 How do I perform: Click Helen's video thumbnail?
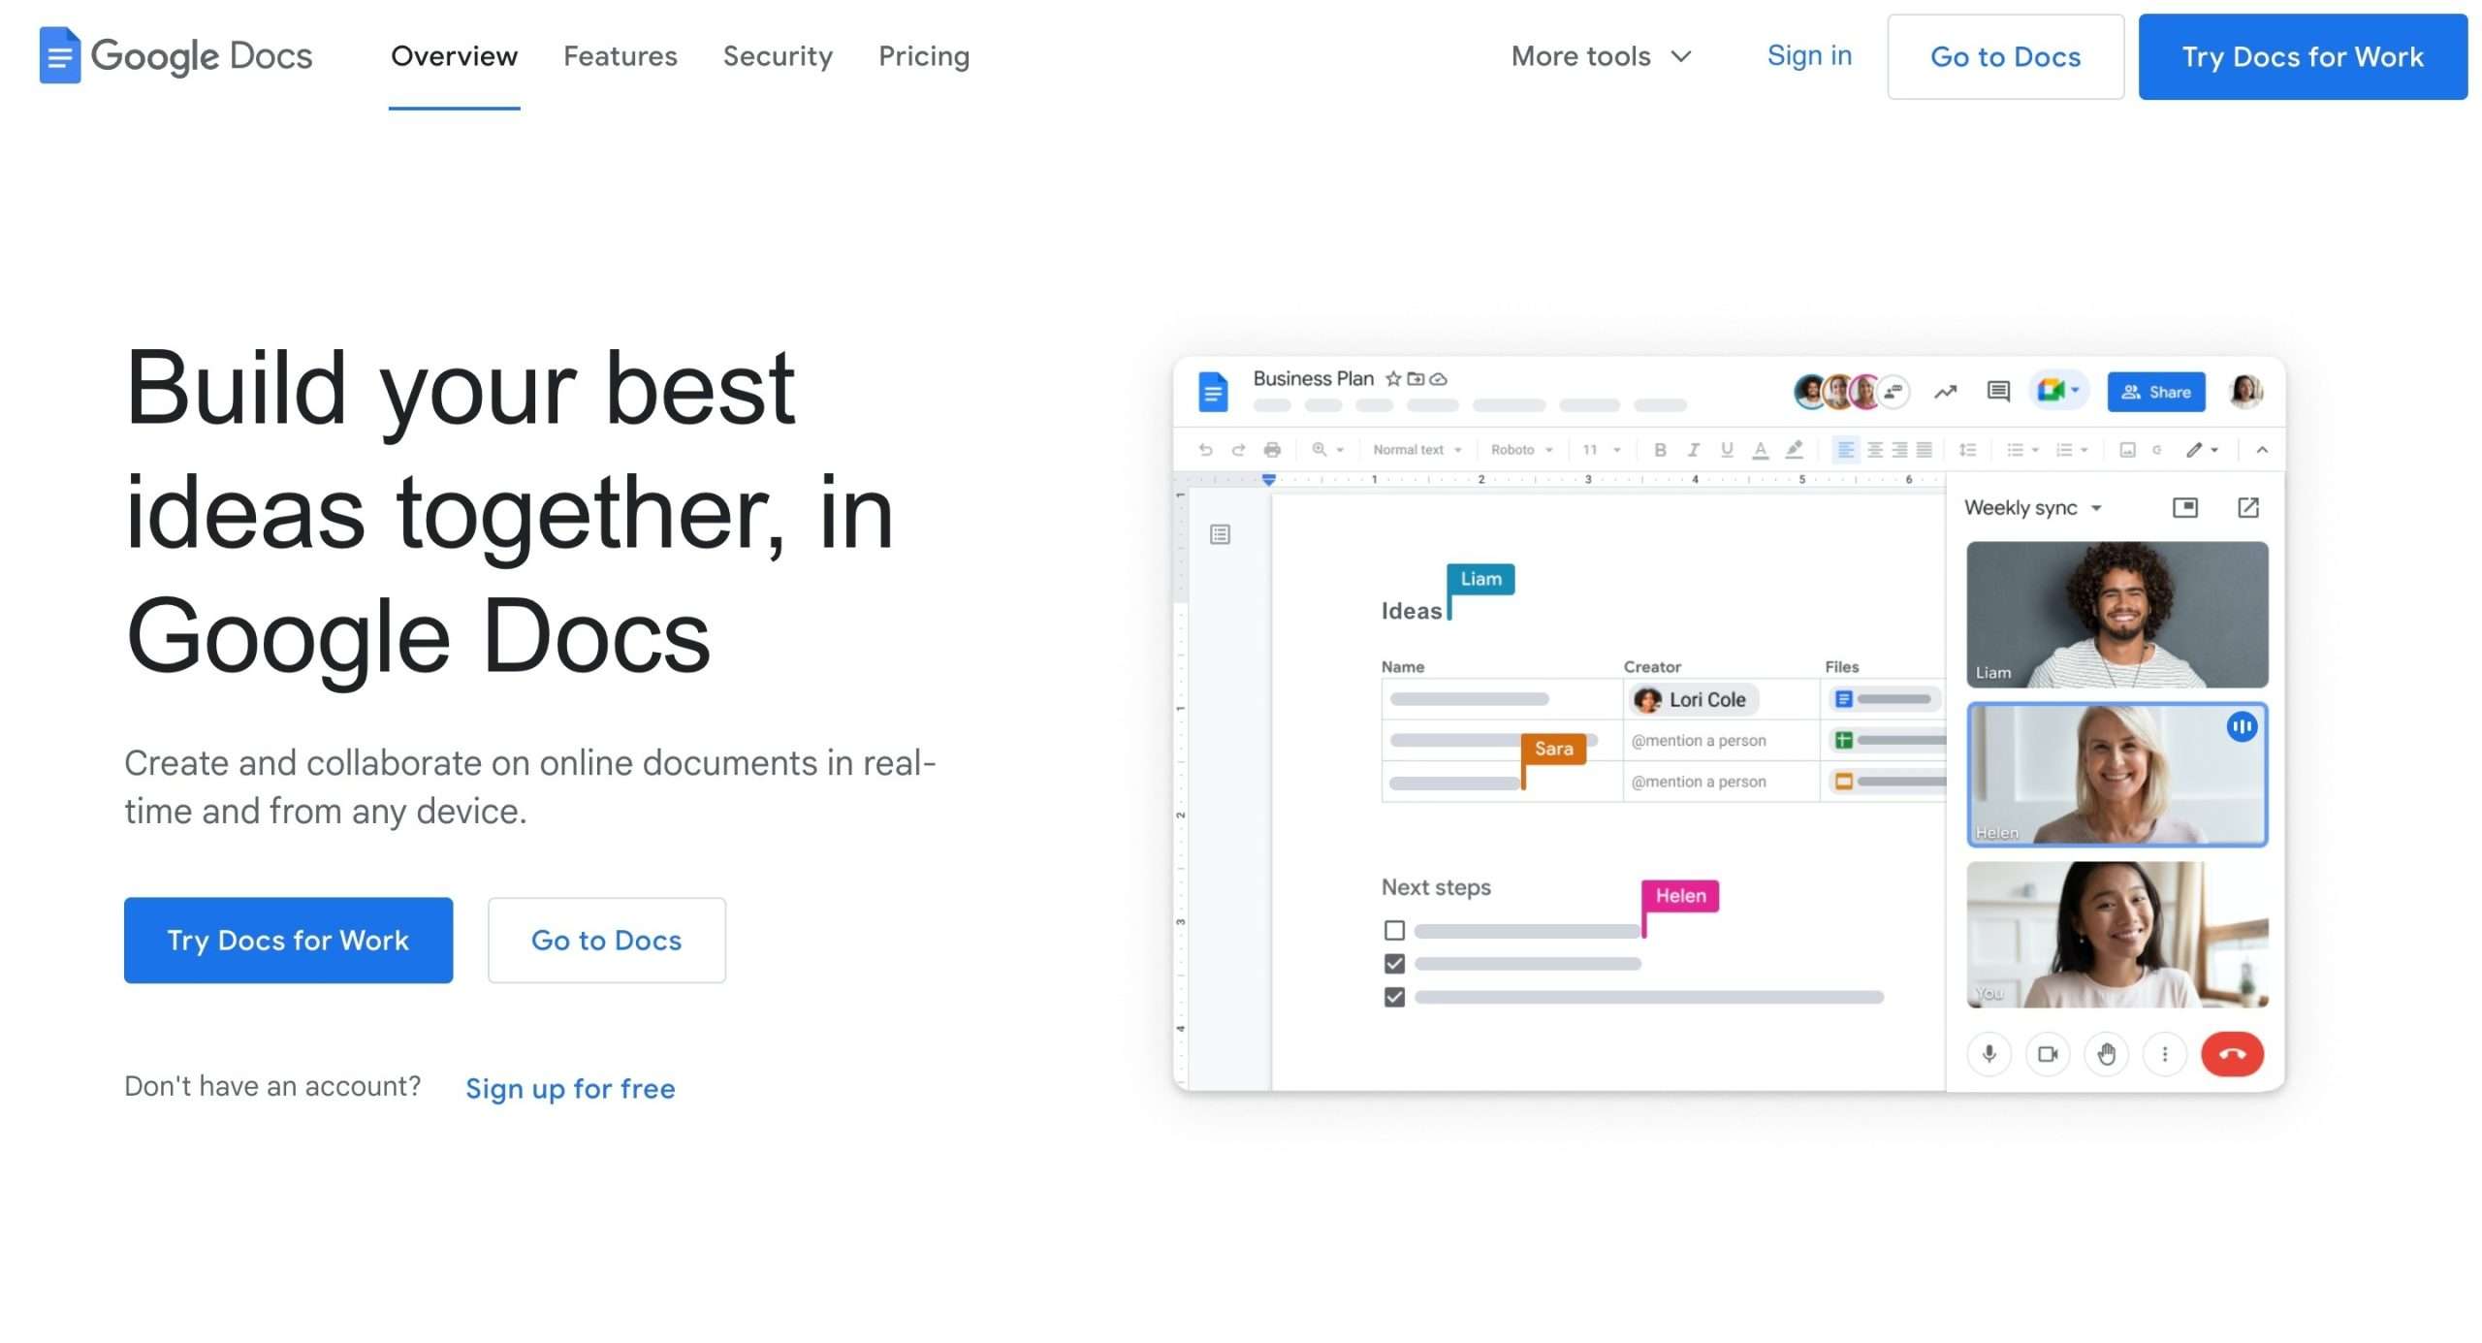[2116, 775]
